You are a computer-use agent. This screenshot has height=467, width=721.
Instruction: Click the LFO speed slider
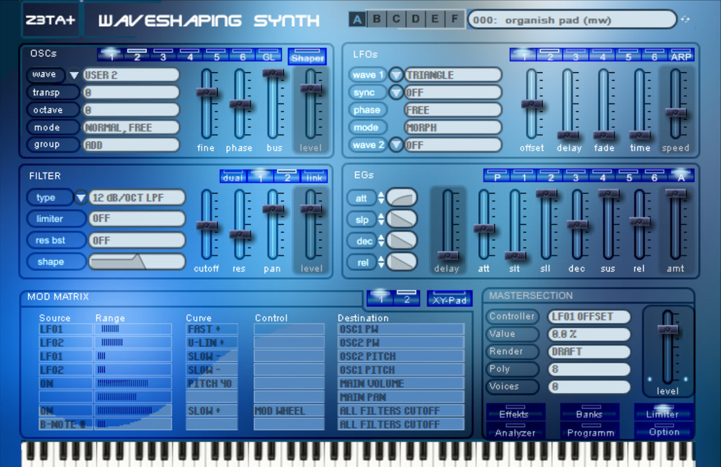tap(675, 104)
